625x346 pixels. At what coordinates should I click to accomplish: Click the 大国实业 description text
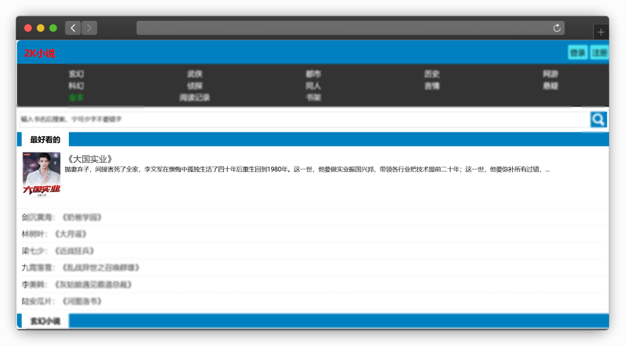point(308,170)
